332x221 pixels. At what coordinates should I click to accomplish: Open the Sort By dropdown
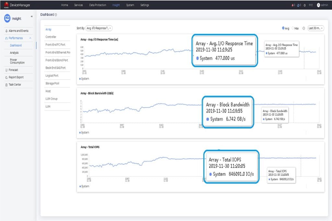[99, 28]
